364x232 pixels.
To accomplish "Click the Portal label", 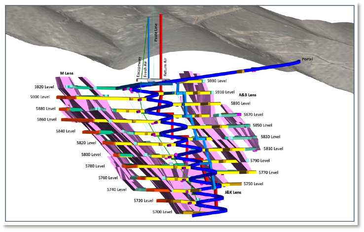I will [x=308, y=59].
